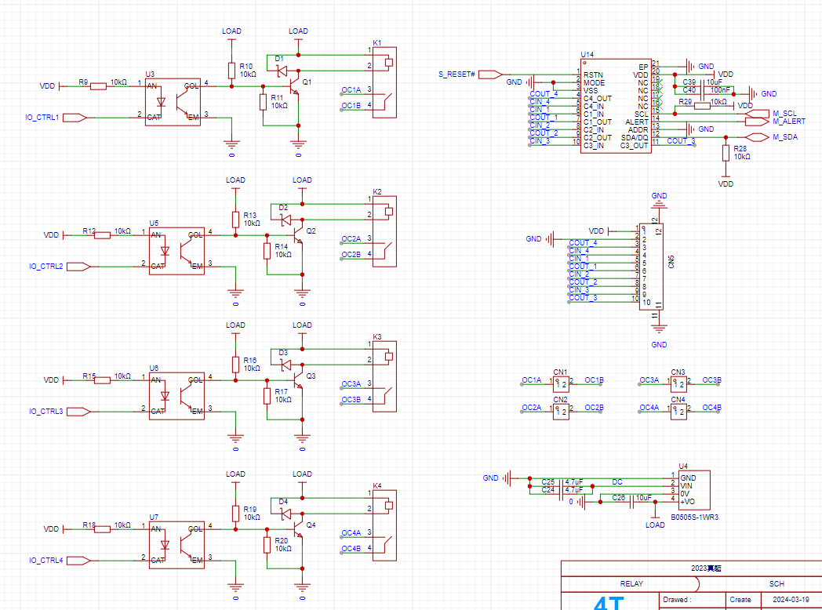Select pull-up resistor R10 body
Image resolution: width=822 pixels, height=610 pixels.
coord(231,71)
